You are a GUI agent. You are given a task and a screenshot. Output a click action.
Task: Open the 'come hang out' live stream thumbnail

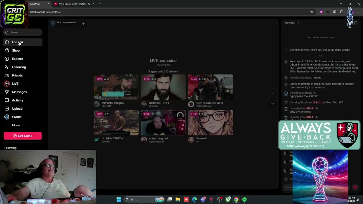tap(163, 123)
